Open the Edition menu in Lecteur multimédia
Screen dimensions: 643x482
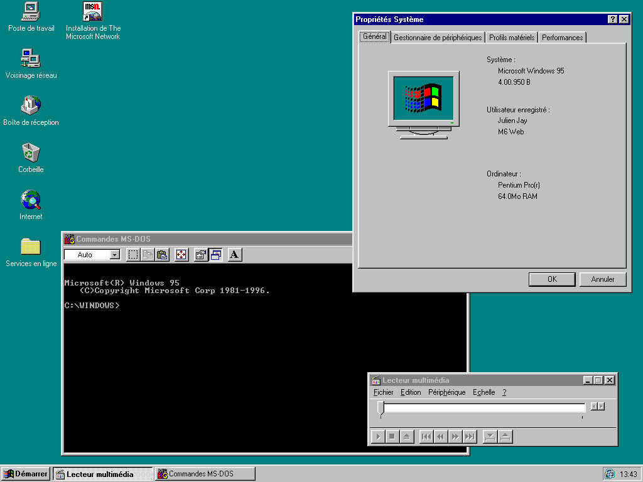pos(411,392)
